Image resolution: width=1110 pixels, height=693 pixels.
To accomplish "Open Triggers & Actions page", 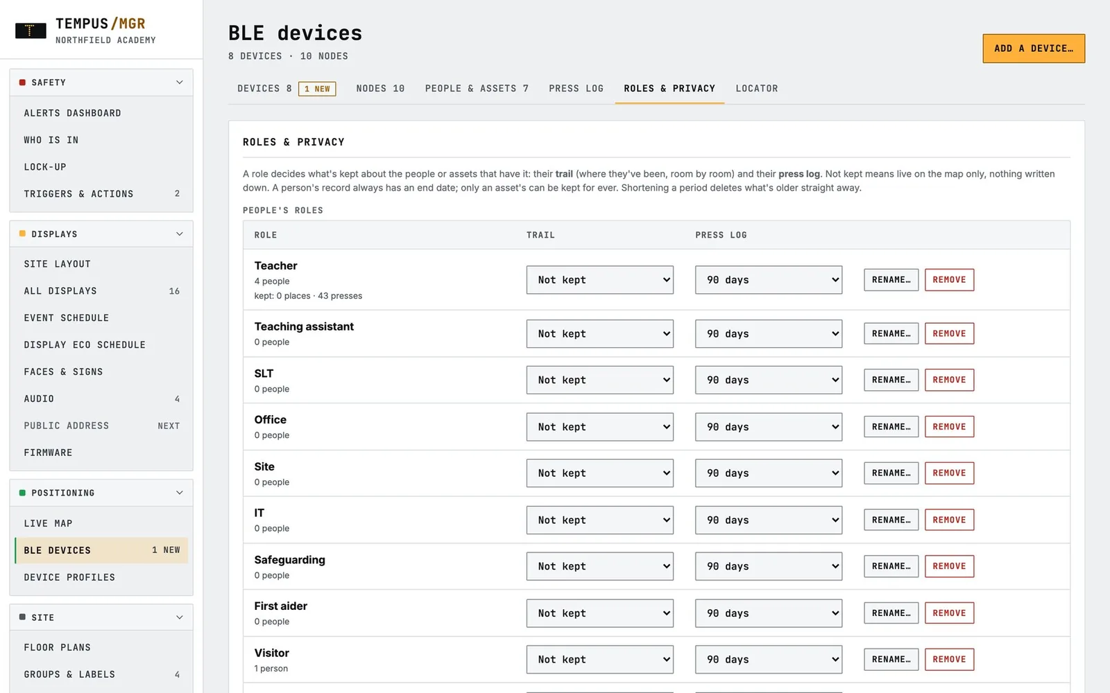I will pos(101,194).
